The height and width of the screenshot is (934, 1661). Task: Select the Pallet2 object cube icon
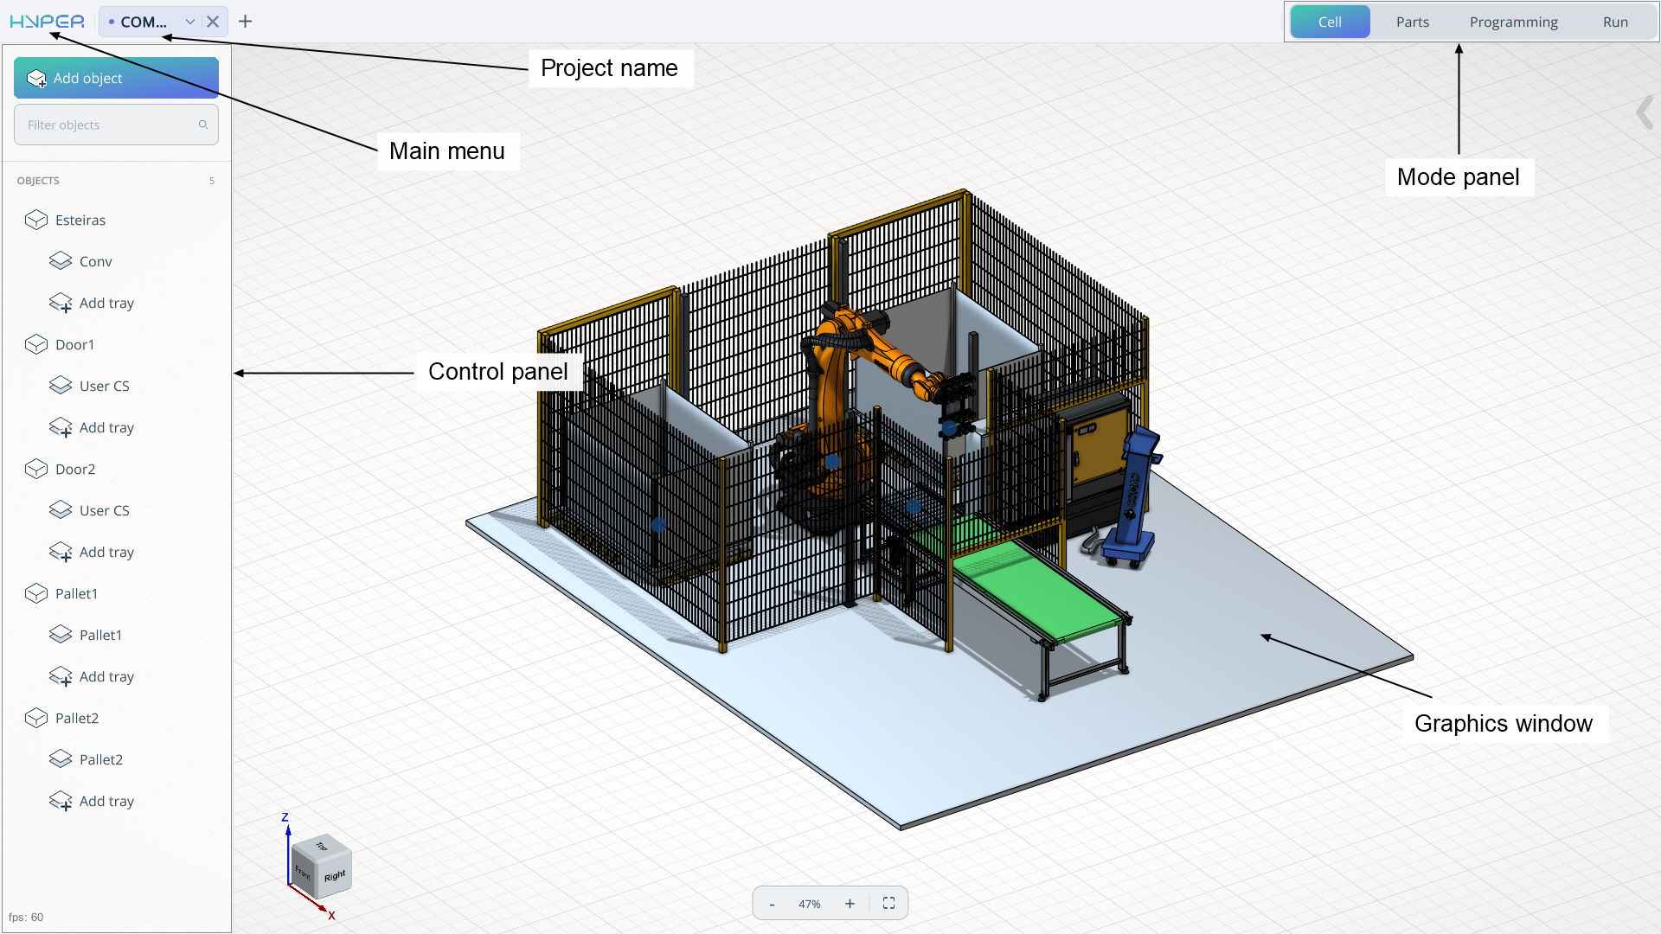36,718
